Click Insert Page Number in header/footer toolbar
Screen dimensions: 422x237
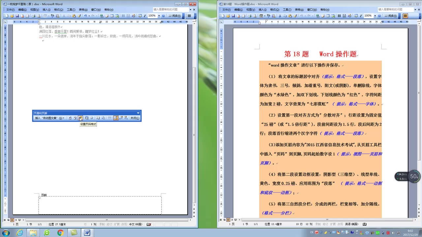pyautogui.click(x=70, y=118)
